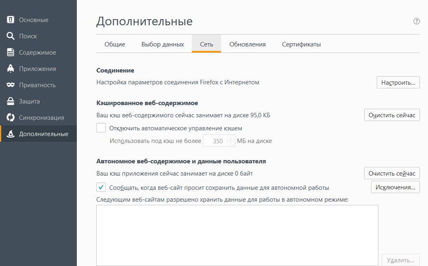Viewport: 428px width, 266px height.
Task: Click the General (Основные) sidebar icon
Action: [x=11, y=20]
